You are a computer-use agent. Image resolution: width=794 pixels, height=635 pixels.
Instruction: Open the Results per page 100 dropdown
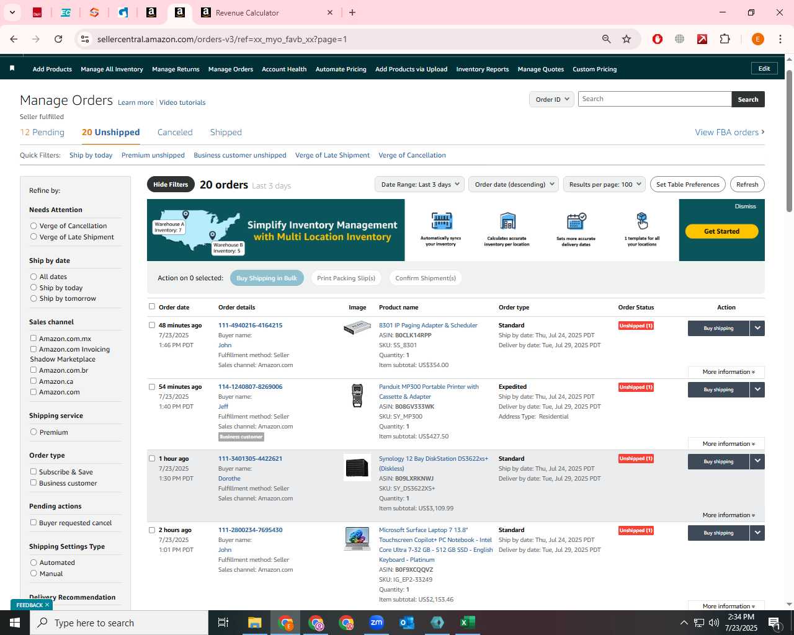click(604, 184)
